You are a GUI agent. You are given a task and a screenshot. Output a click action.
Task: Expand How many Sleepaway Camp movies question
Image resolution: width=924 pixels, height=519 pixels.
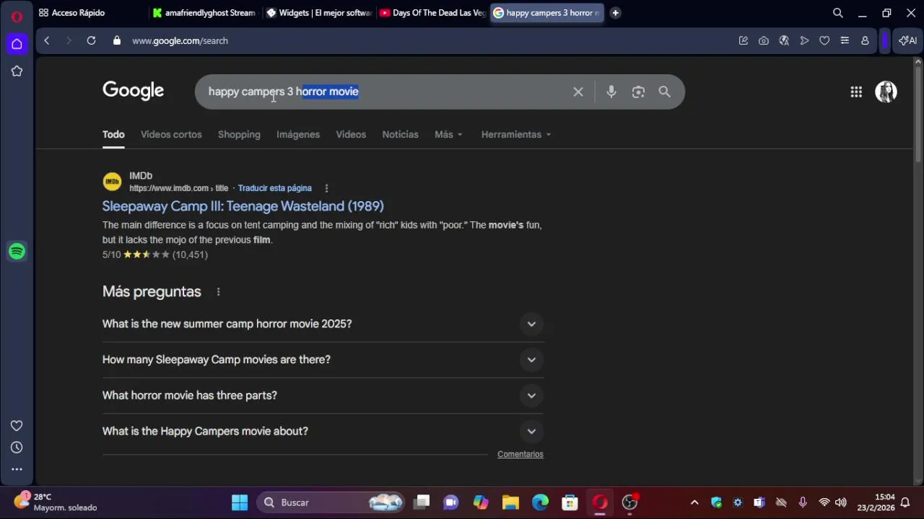click(323, 360)
